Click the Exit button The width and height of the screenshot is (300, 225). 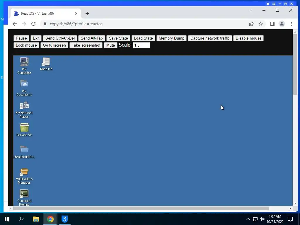point(36,38)
